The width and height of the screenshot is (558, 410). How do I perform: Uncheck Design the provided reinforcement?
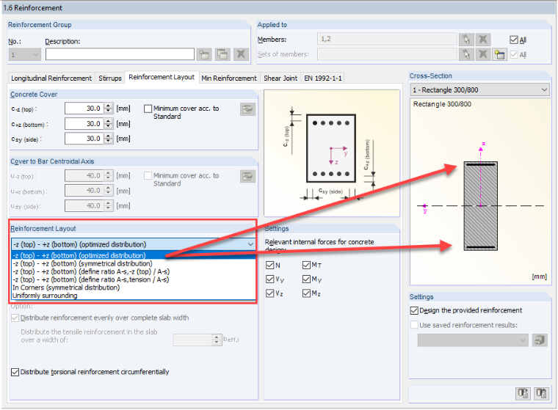pos(414,310)
